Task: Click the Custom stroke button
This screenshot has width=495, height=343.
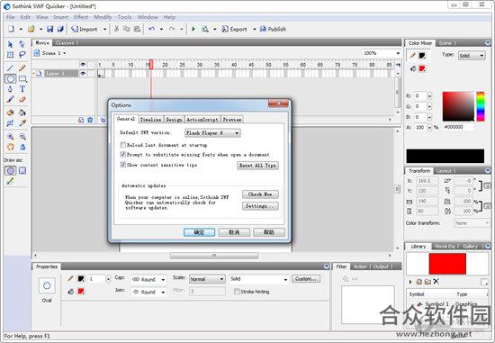Action: 306,279
